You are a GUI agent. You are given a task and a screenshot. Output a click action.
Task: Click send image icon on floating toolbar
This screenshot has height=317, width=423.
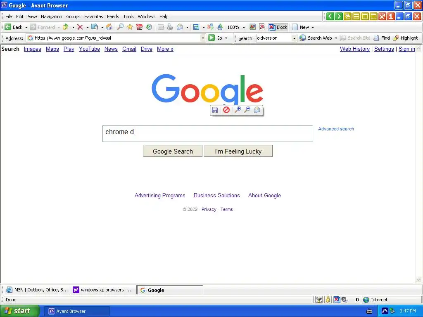click(x=257, y=110)
